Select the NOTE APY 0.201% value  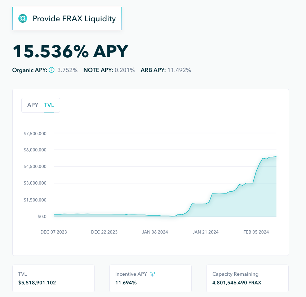(x=125, y=70)
